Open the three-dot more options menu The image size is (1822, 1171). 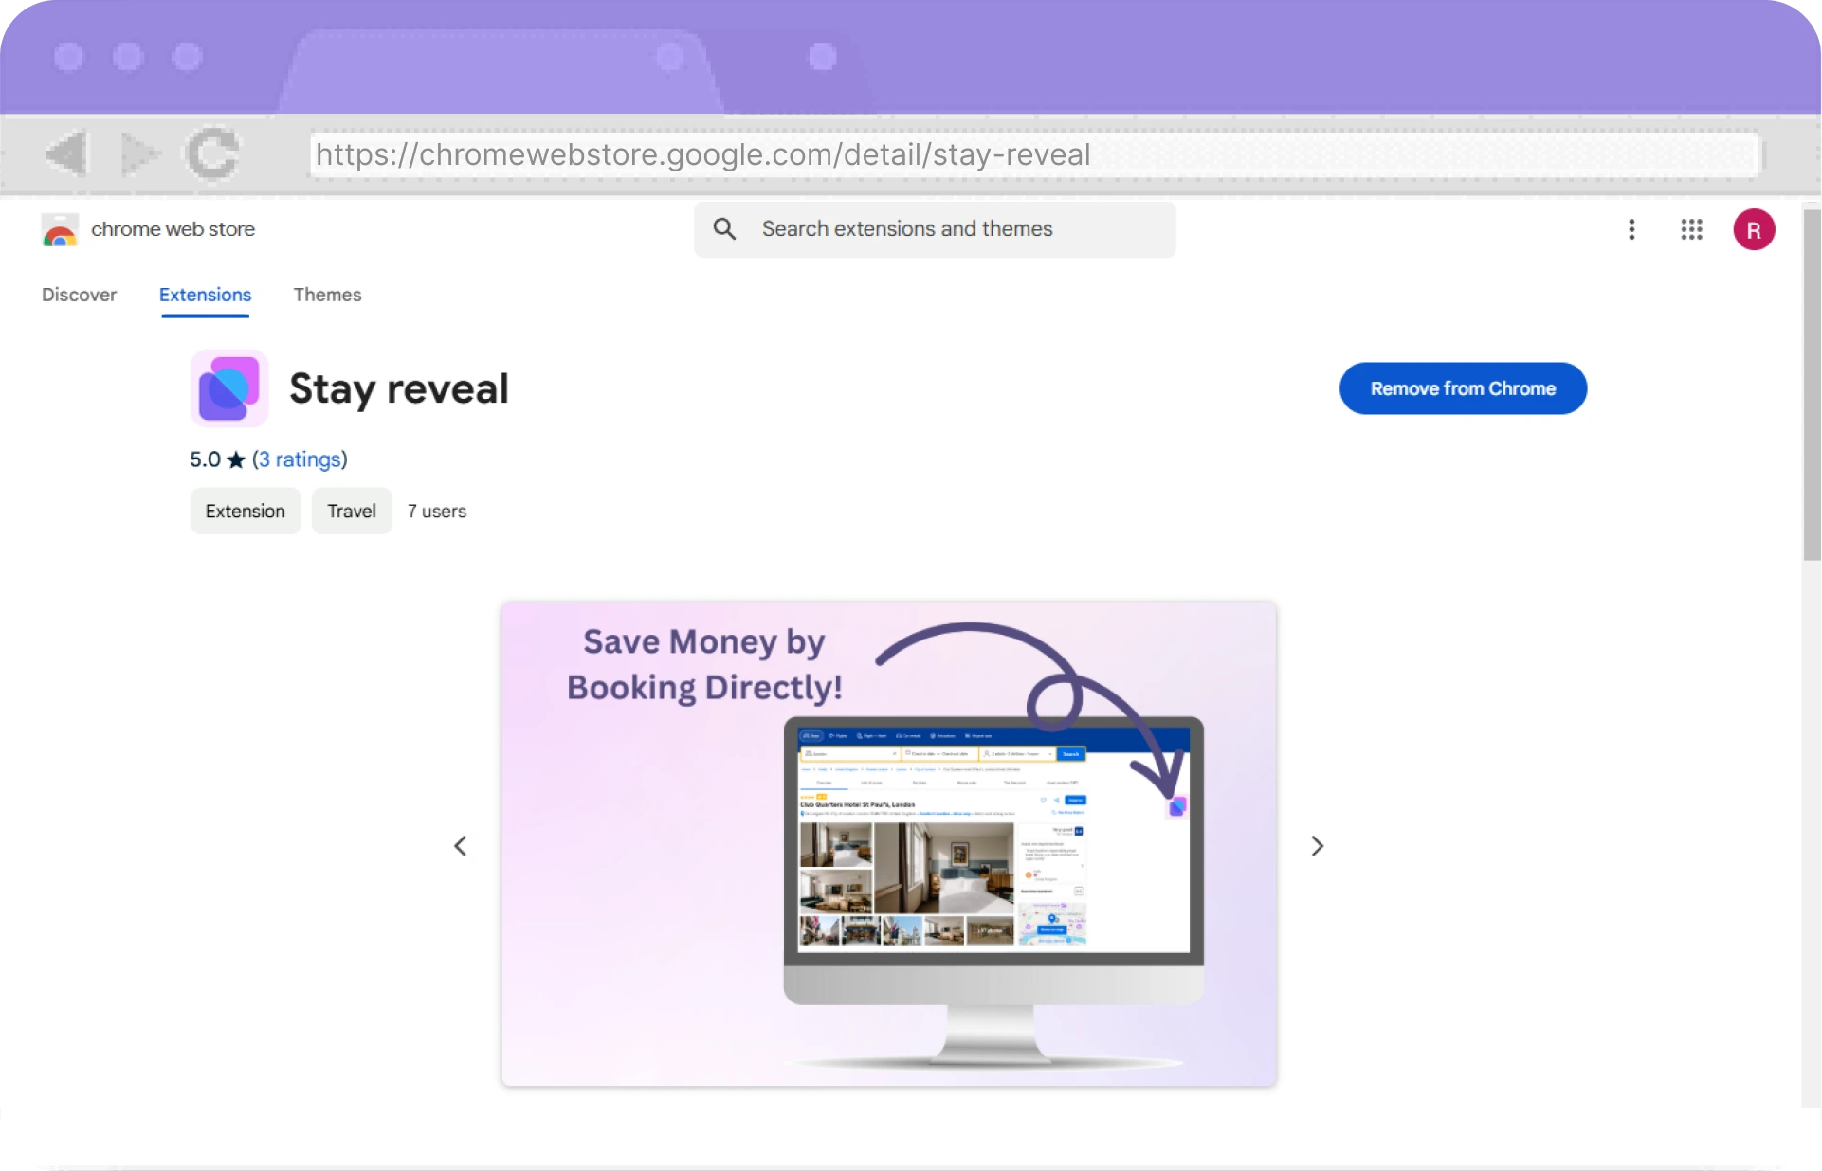[1631, 229]
